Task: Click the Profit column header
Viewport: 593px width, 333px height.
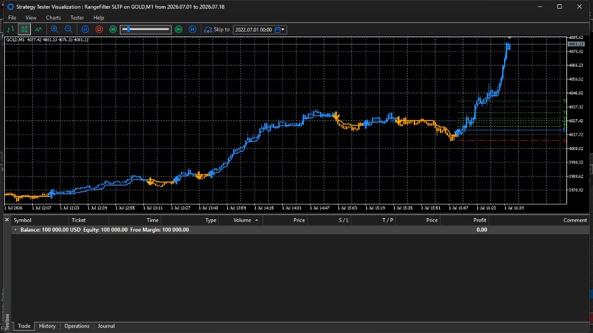Action: point(464,220)
